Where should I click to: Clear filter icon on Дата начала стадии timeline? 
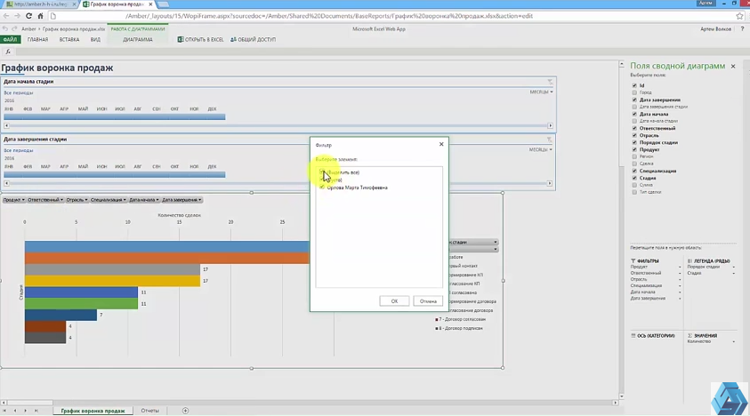coord(550,82)
